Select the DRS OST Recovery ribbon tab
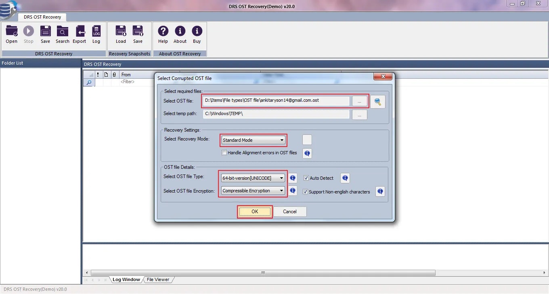 42,17
